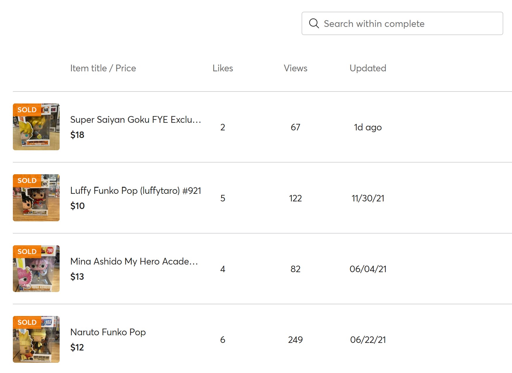Viewport: 512px width, 373px height.
Task: Click the magnifying glass search icon
Action: point(314,23)
